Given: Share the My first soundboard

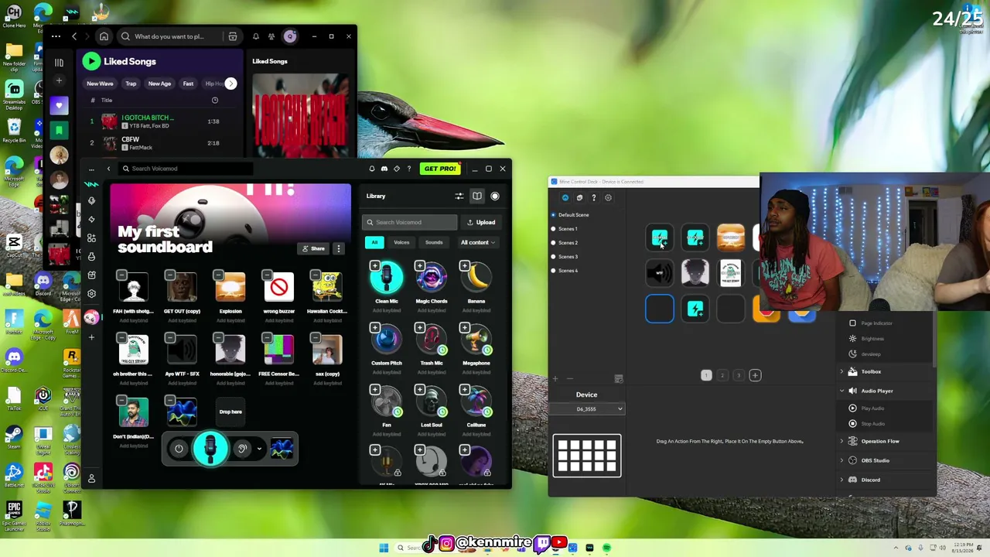Looking at the screenshot, I should coord(313,248).
